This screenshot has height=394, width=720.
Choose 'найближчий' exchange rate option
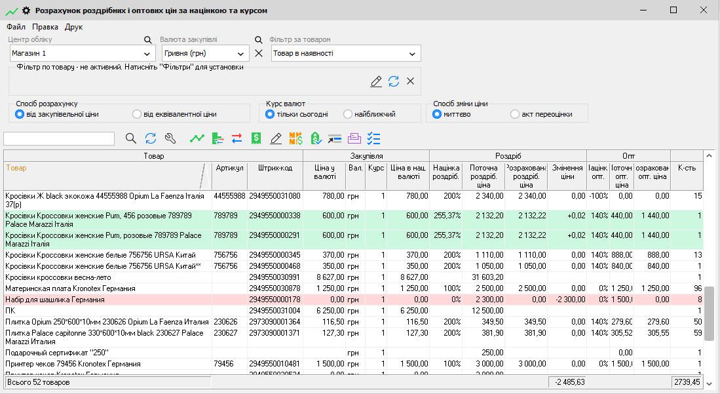pos(348,114)
